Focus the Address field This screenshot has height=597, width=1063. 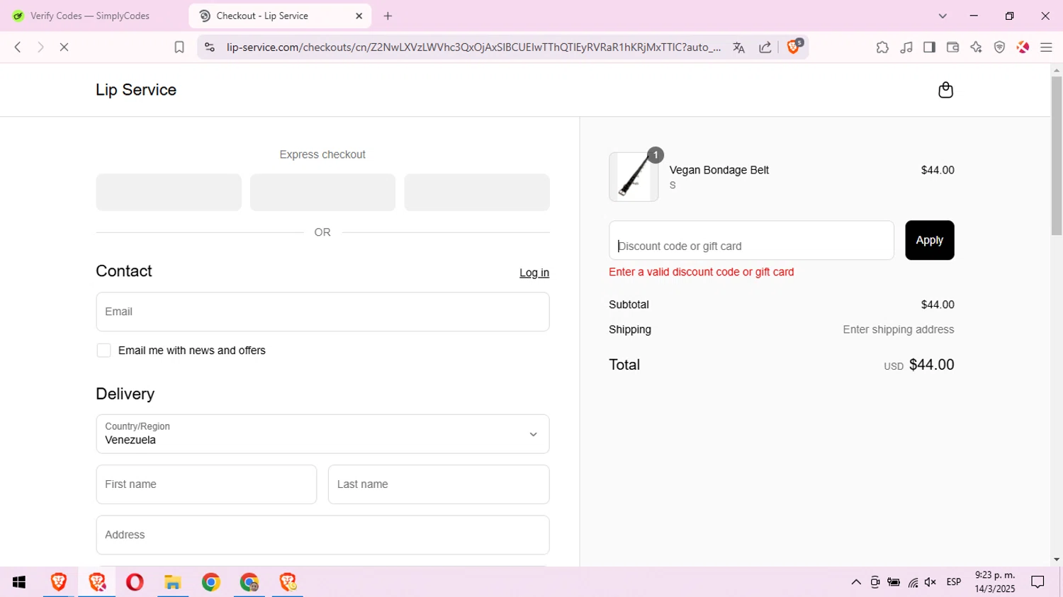[322, 535]
